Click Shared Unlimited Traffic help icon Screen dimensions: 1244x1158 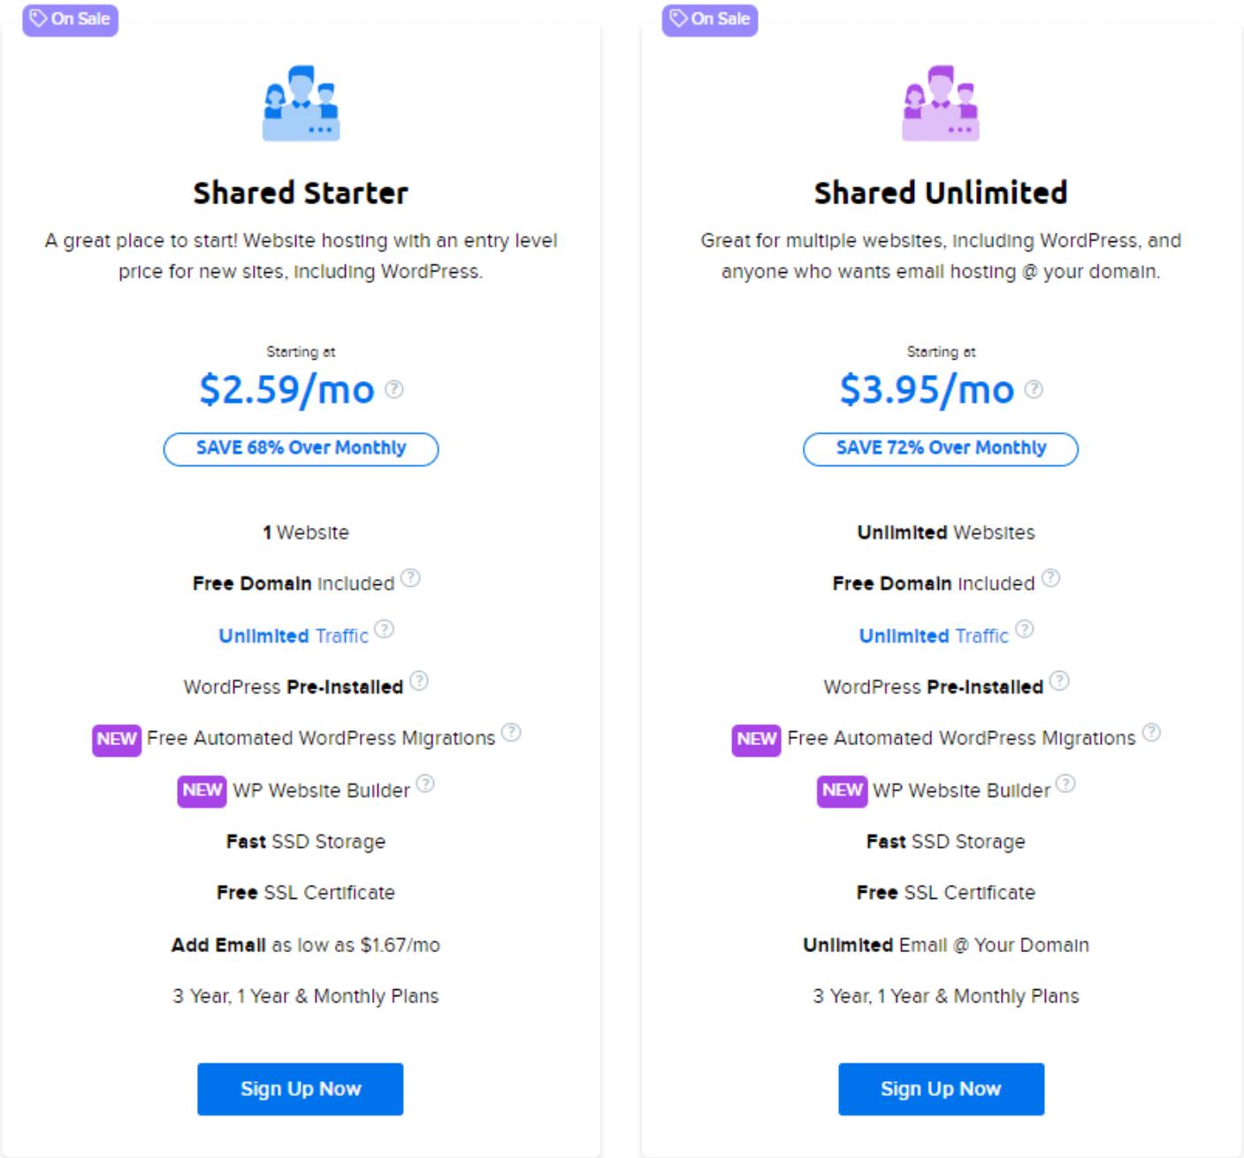pyautogui.click(x=1024, y=629)
